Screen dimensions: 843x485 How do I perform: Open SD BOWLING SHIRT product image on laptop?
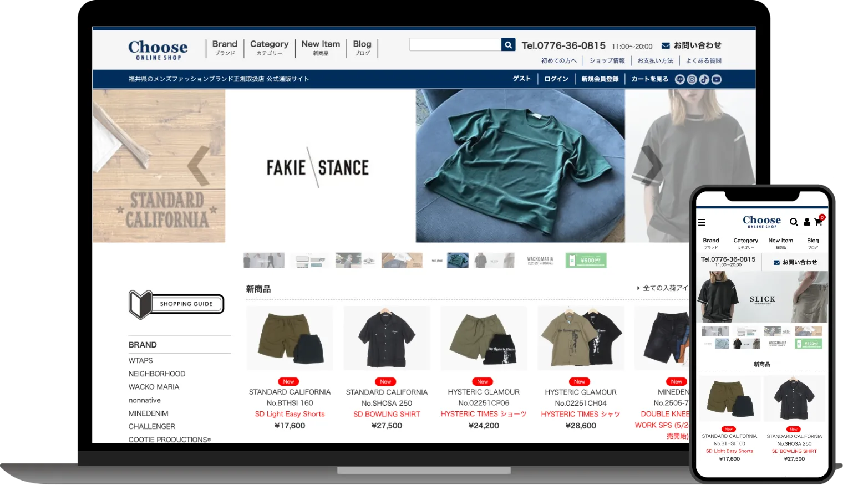pos(387,338)
